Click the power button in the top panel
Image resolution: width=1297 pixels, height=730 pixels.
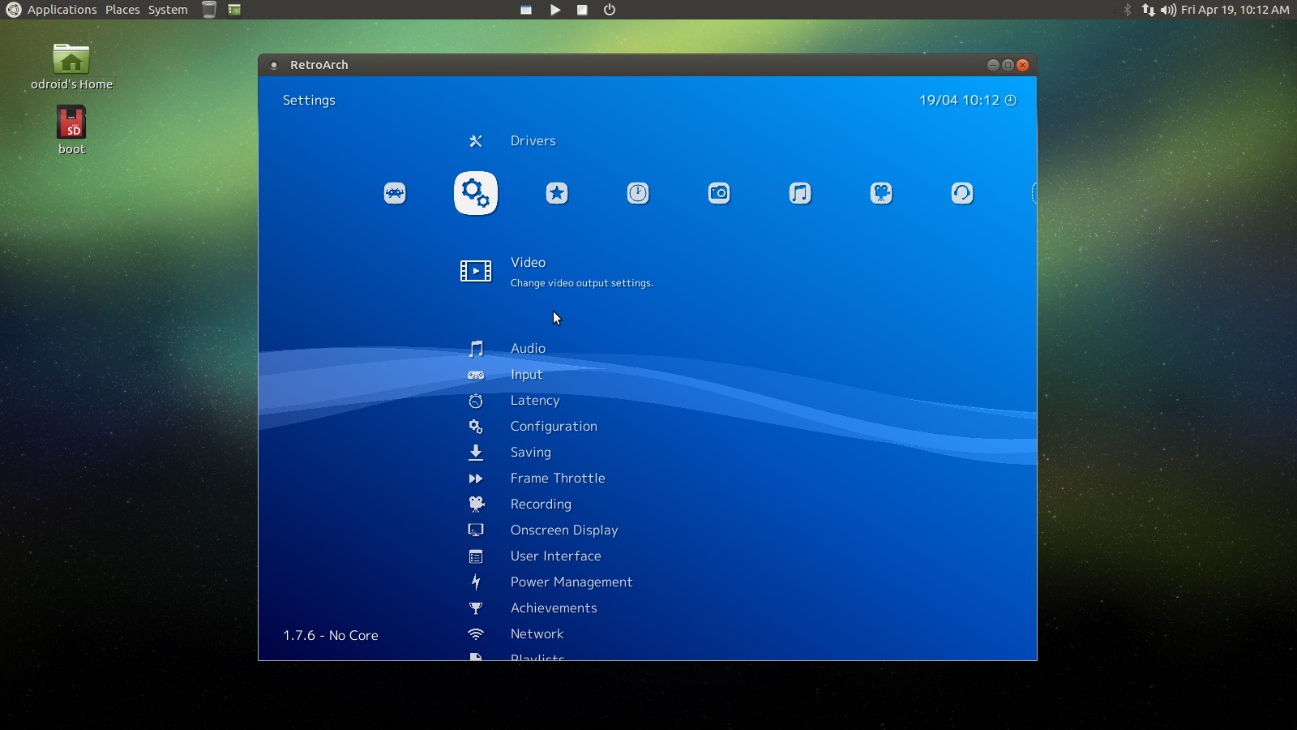[x=608, y=10]
